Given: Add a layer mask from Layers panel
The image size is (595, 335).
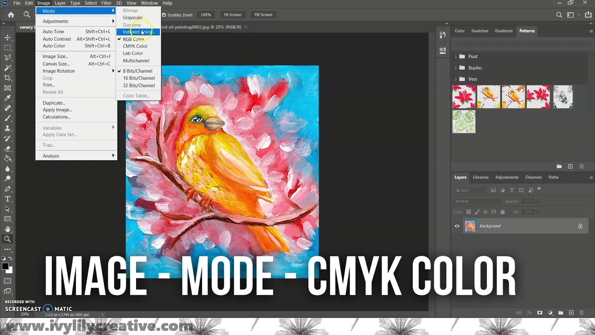Looking at the screenshot, I should click(x=540, y=313).
